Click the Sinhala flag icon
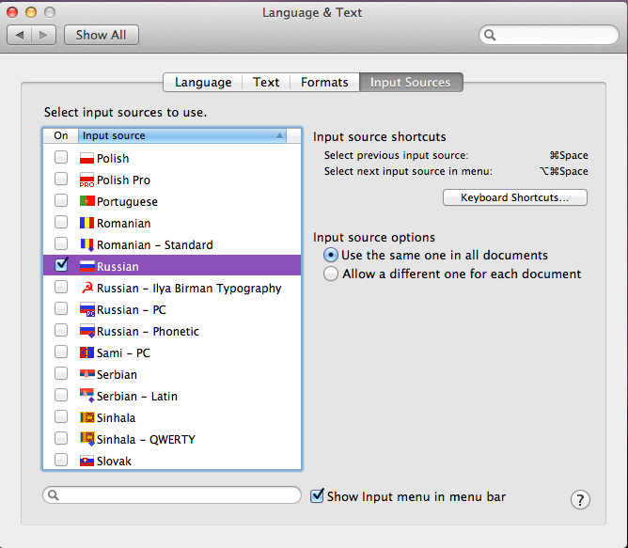628x548 pixels. coord(86,418)
